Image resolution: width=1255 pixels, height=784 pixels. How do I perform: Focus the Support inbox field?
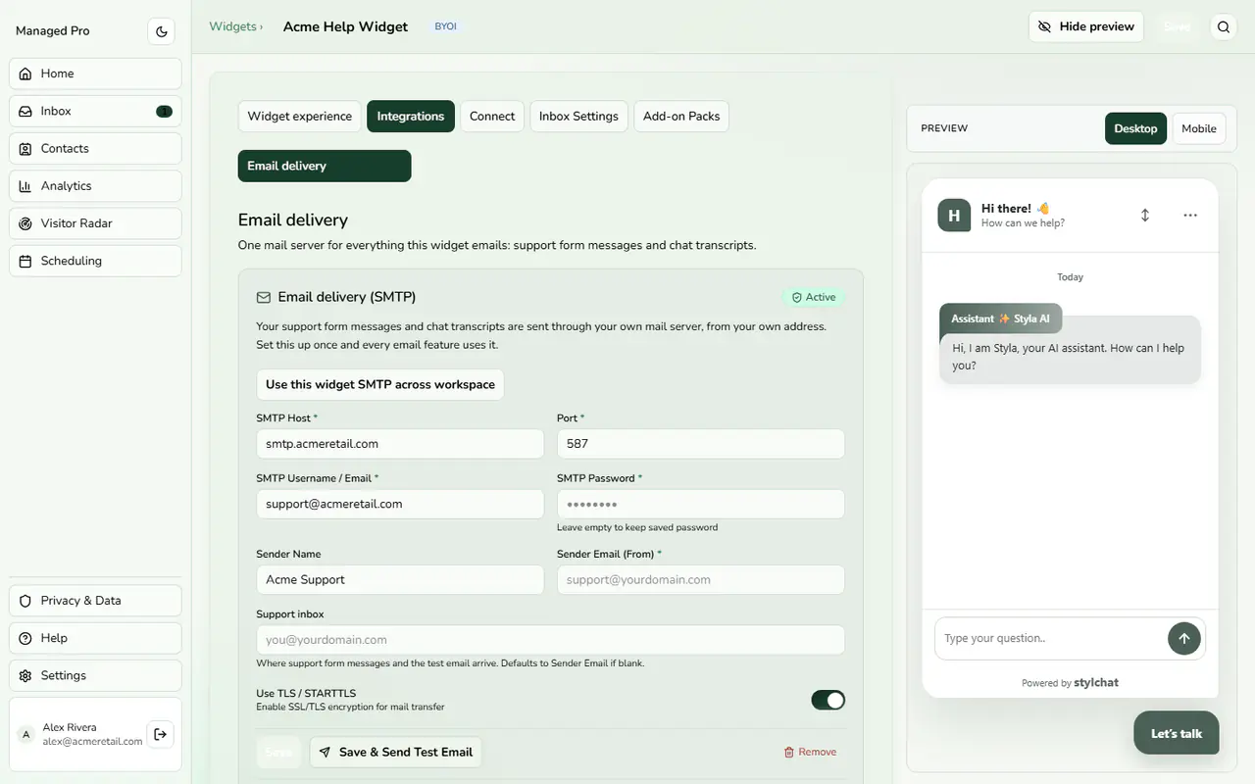click(x=550, y=640)
